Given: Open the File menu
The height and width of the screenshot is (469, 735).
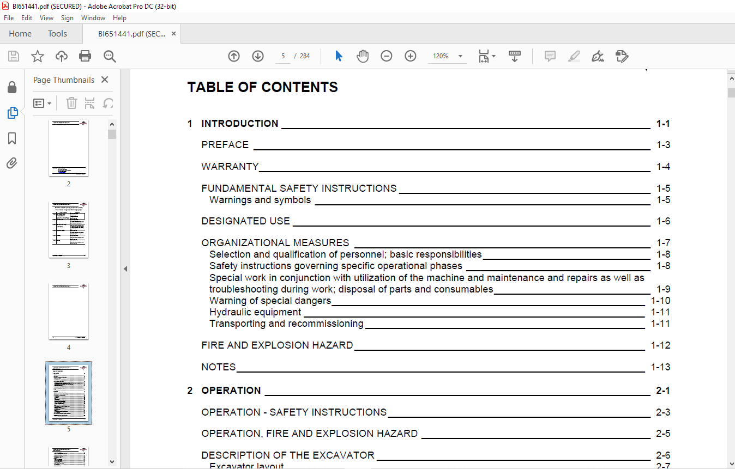Looking at the screenshot, I should point(9,18).
